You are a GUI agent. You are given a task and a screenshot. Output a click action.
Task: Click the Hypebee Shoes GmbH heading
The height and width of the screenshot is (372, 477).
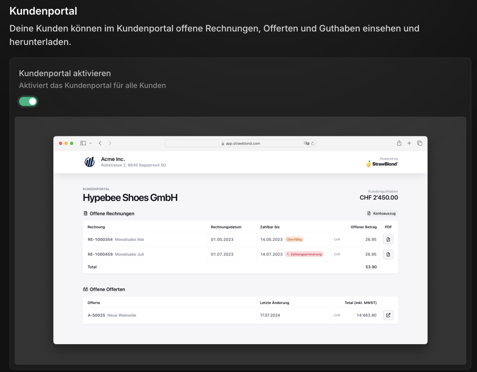pyautogui.click(x=130, y=198)
